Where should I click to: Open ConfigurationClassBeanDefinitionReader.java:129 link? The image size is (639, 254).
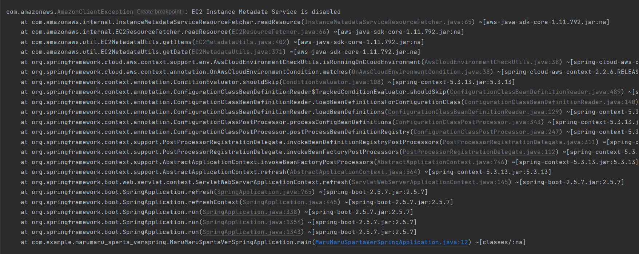(x=474, y=112)
